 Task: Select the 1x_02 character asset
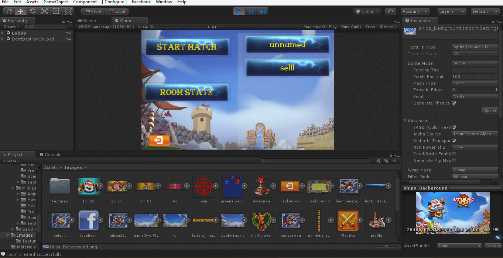pyautogui.click(x=88, y=186)
